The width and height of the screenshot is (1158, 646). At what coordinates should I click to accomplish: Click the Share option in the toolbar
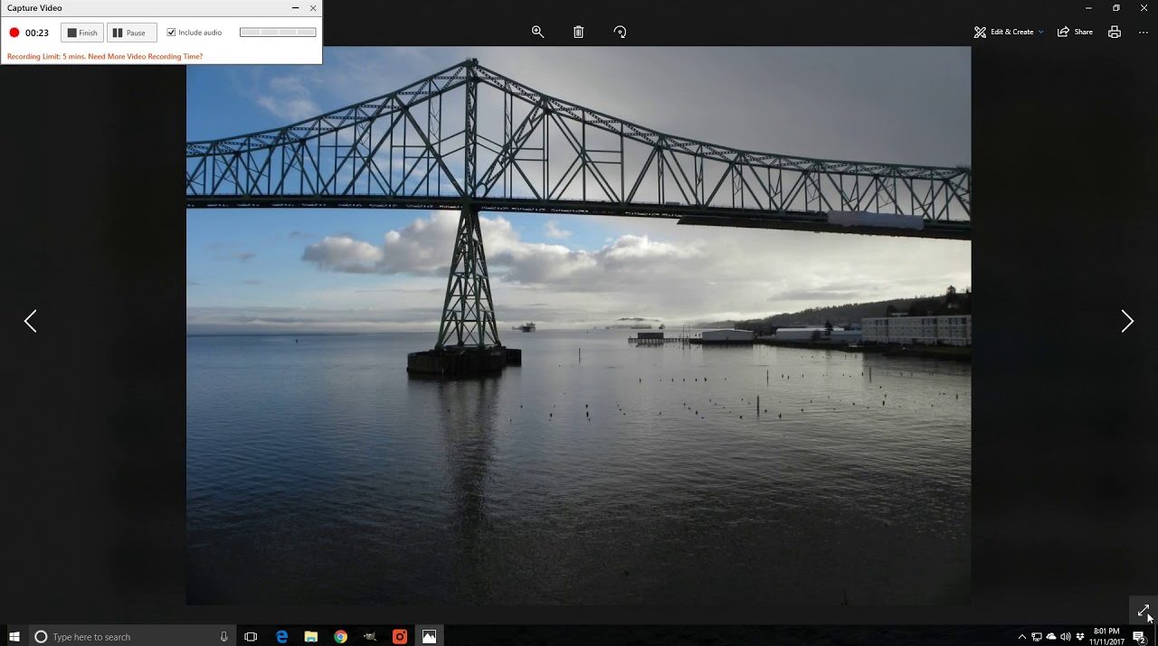(x=1076, y=32)
